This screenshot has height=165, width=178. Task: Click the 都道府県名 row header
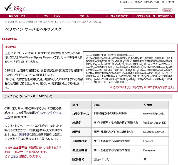81,150
